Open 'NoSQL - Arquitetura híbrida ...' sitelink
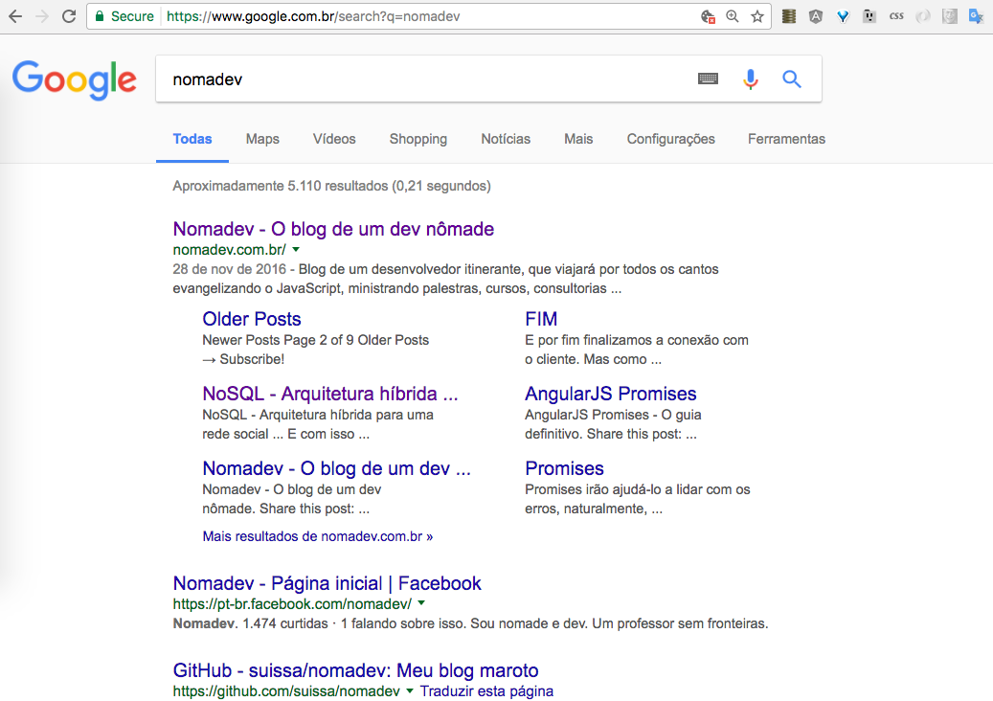Viewport: 993px width, 701px height. click(330, 394)
